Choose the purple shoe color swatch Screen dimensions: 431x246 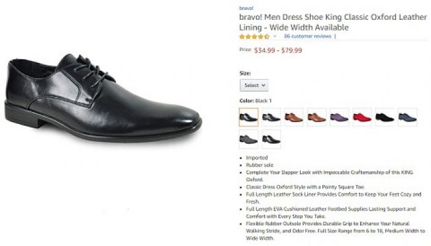point(339,117)
